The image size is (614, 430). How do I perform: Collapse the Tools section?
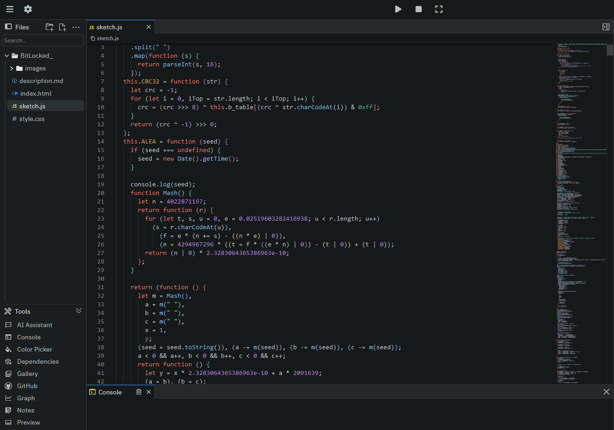click(x=79, y=311)
